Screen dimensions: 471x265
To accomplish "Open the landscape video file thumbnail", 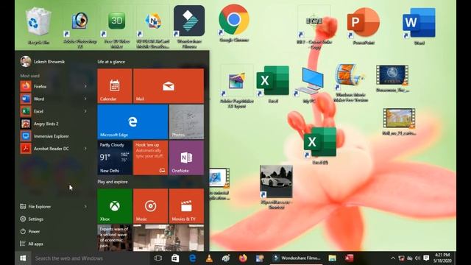I will (399, 121).
